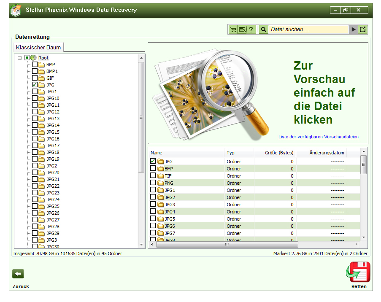This screenshot has width=381, height=302.
Task: Run search with the arrow button
Action: [x=353, y=30]
